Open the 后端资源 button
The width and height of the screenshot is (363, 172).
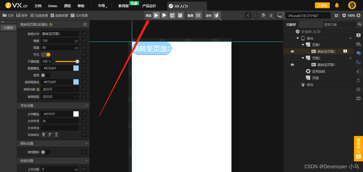39,15
